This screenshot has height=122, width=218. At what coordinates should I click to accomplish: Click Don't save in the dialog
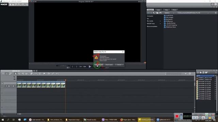click(109, 65)
